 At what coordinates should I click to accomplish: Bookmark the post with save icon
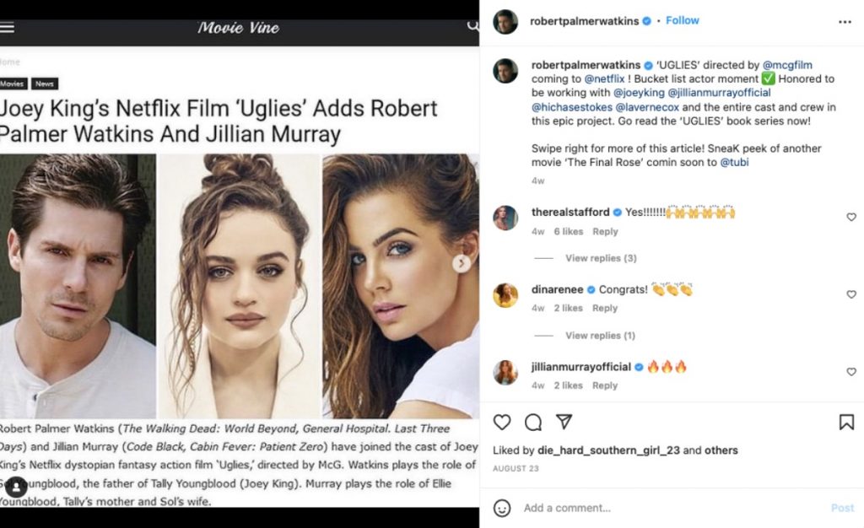[x=845, y=422]
